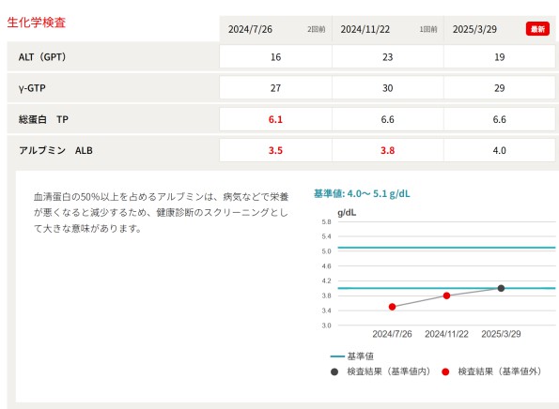Click the 3.0 y-axis tick label
This screenshot has width=559, height=409.
(327, 326)
